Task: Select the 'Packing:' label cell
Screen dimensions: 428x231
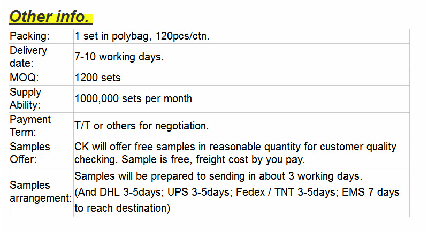Action: pos(41,36)
